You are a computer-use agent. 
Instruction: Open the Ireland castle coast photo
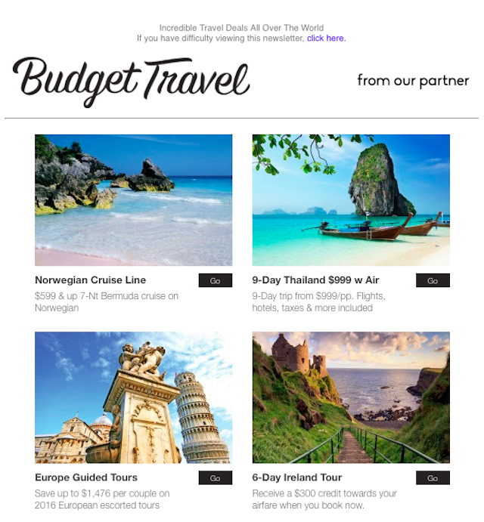351,397
